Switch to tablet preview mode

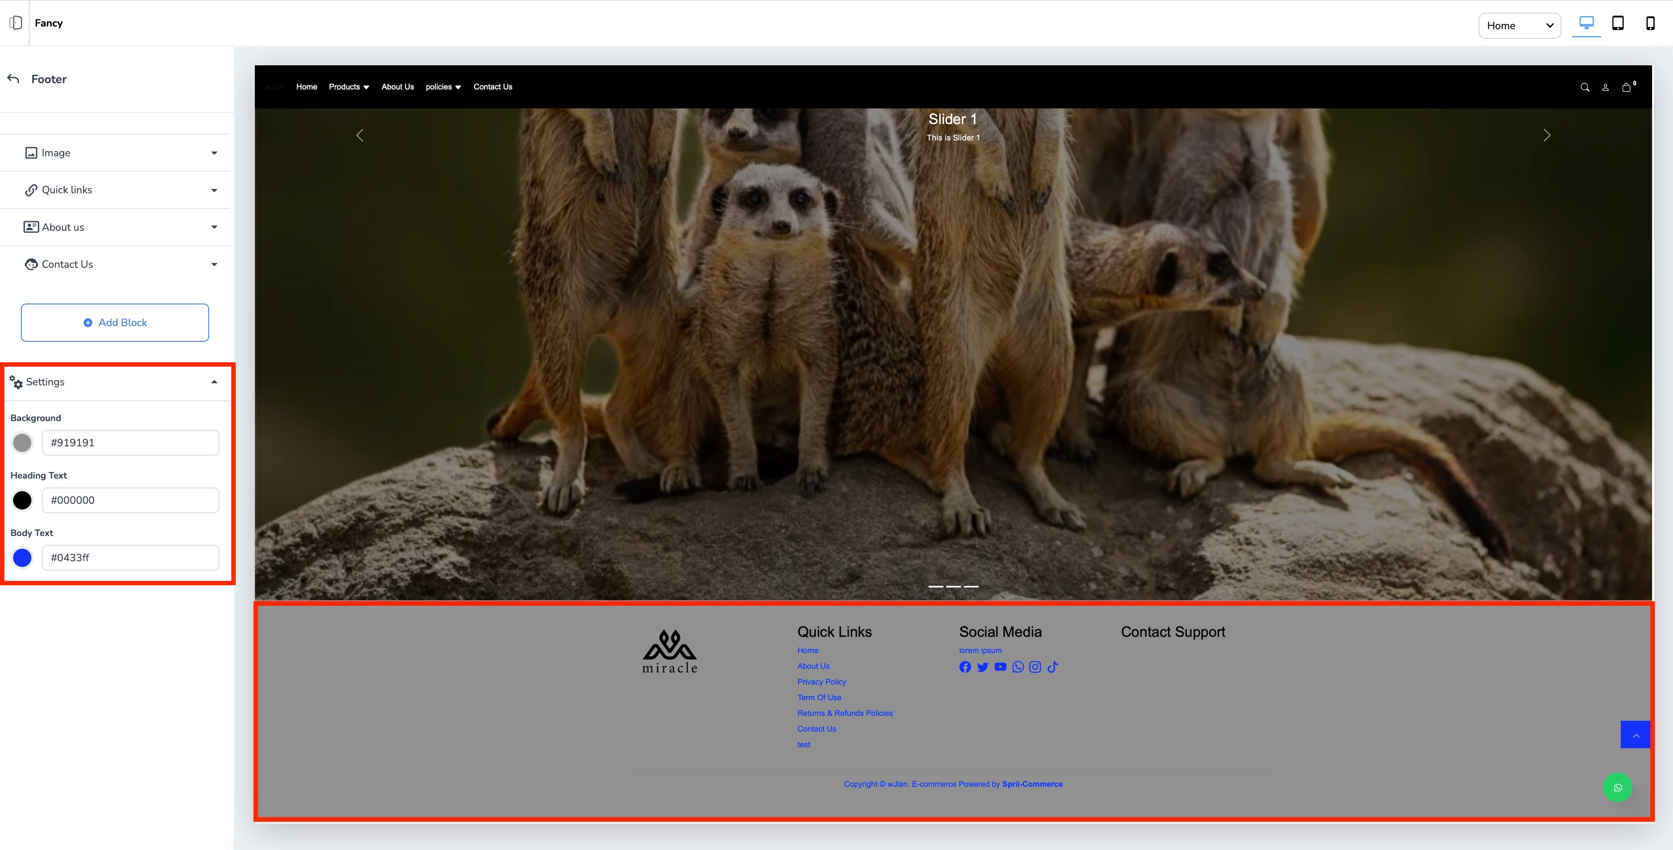point(1618,24)
